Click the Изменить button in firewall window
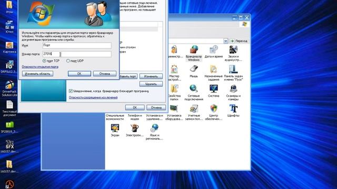Image resolution: width=337 pixels, height=189 pixels. click(x=151, y=76)
